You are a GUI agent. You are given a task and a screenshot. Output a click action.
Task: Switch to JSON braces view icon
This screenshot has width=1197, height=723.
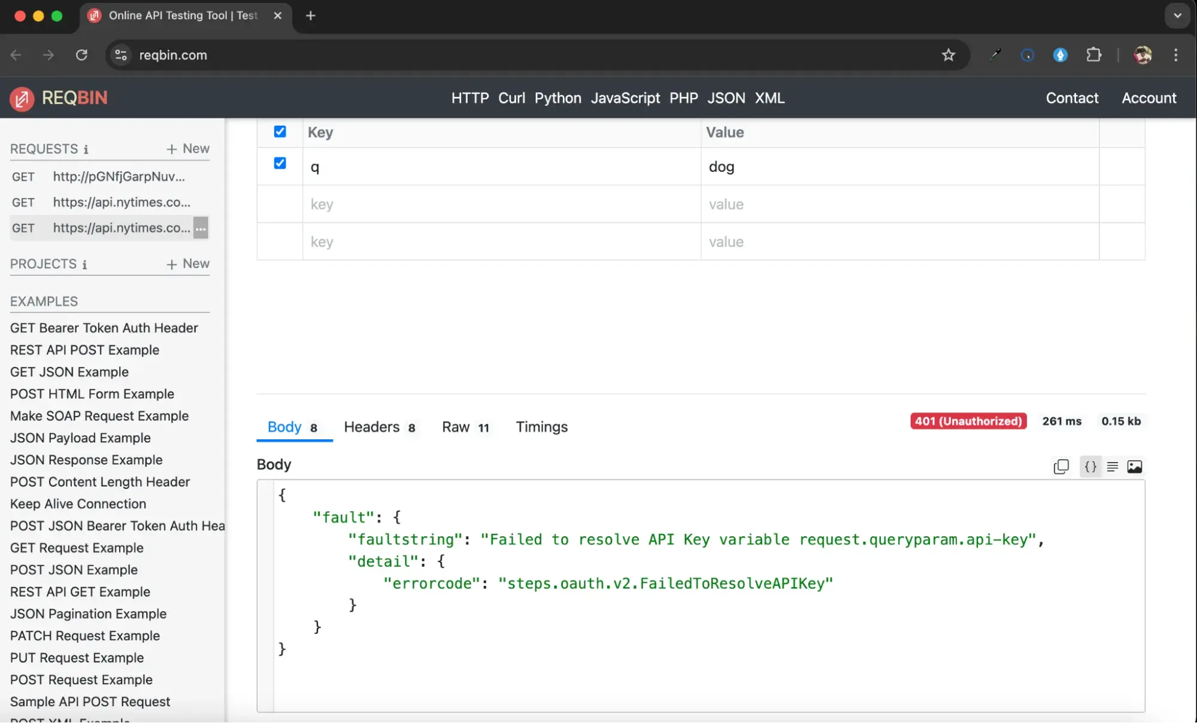click(x=1090, y=467)
